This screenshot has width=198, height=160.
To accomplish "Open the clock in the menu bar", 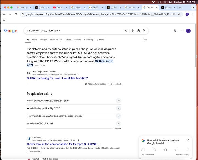I will [184, 2].
